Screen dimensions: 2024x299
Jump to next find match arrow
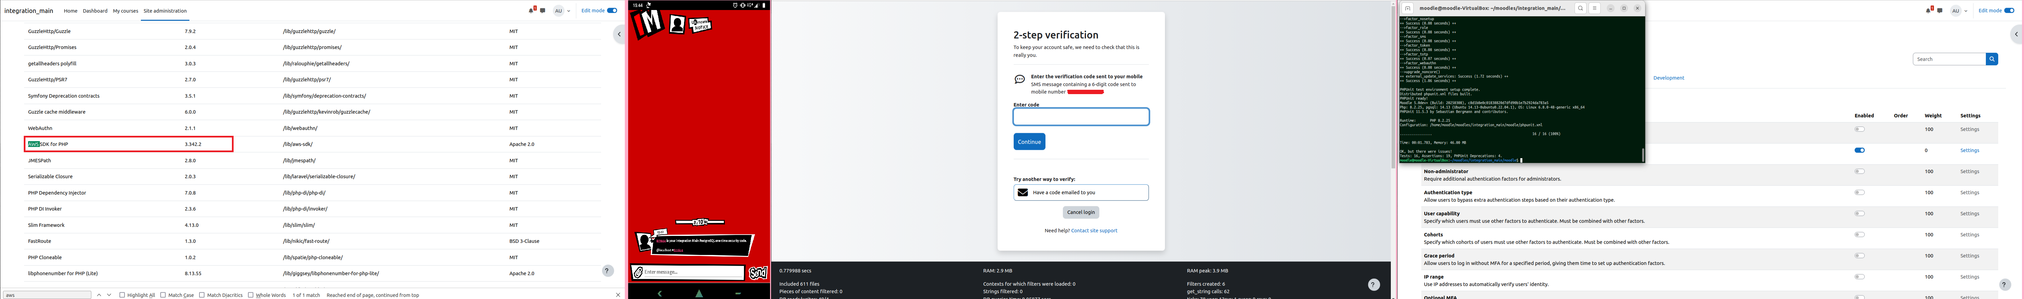[109, 295]
